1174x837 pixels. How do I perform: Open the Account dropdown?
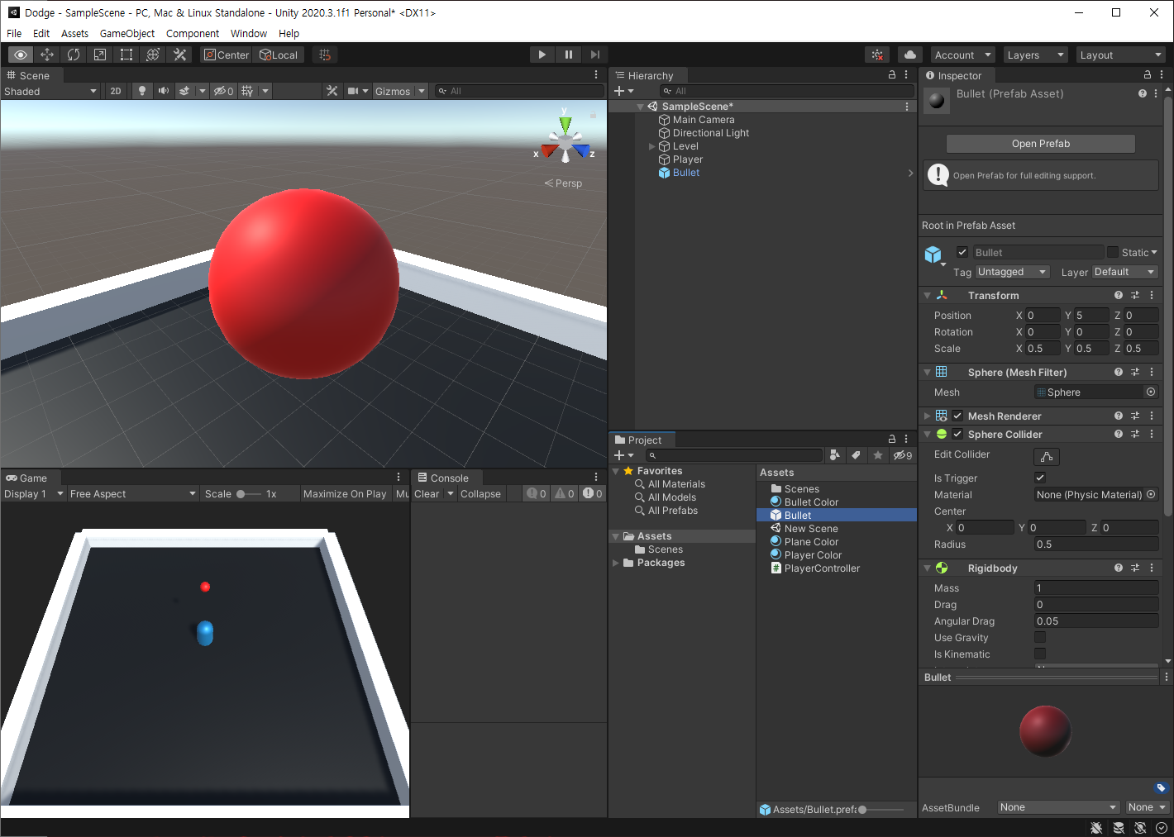pyautogui.click(x=963, y=55)
